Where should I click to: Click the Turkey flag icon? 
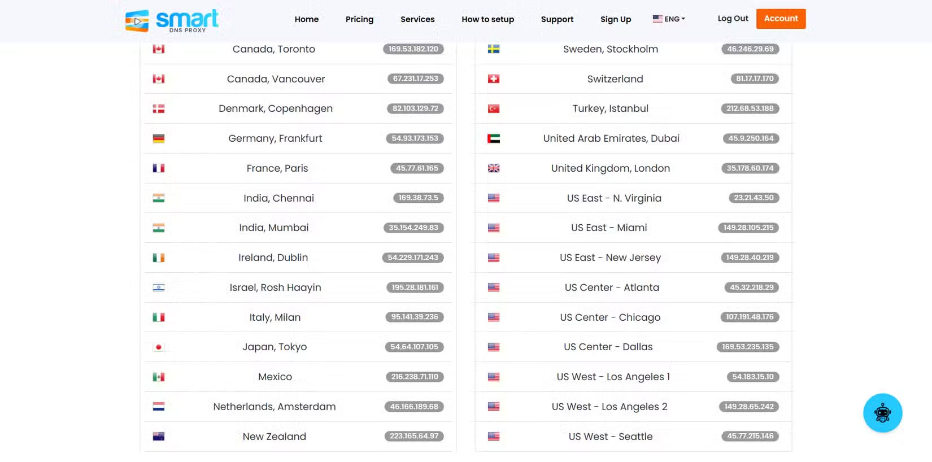494,108
